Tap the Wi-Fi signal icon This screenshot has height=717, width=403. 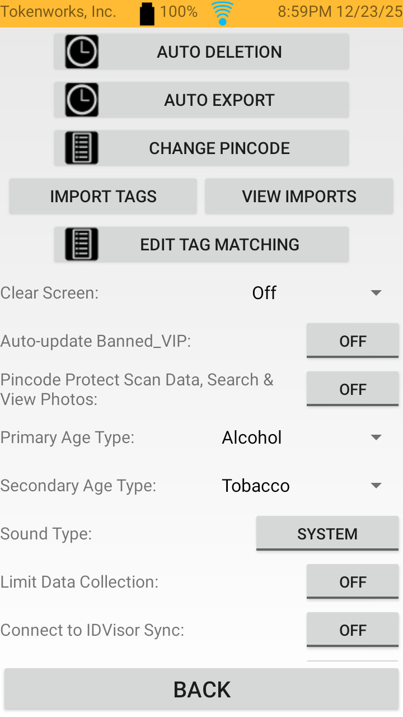click(x=222, y=13)
